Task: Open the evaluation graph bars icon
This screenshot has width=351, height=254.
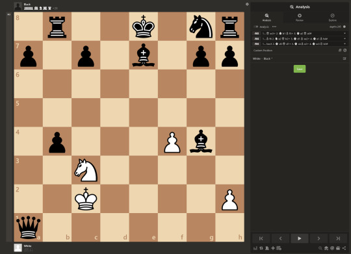Action: click(x=255, y=248)
